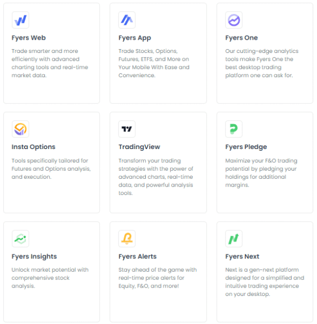The image size is (317, 324).
Task: Click the Fyers Alerts bell icon
Action: click(127, 238)
